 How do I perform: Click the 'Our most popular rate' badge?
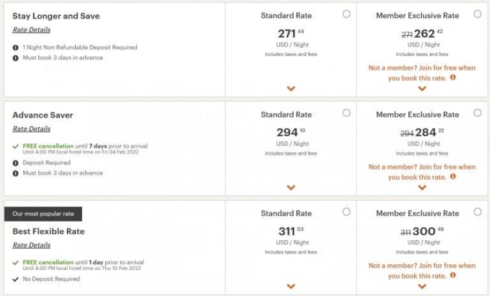tap(43, 214)
